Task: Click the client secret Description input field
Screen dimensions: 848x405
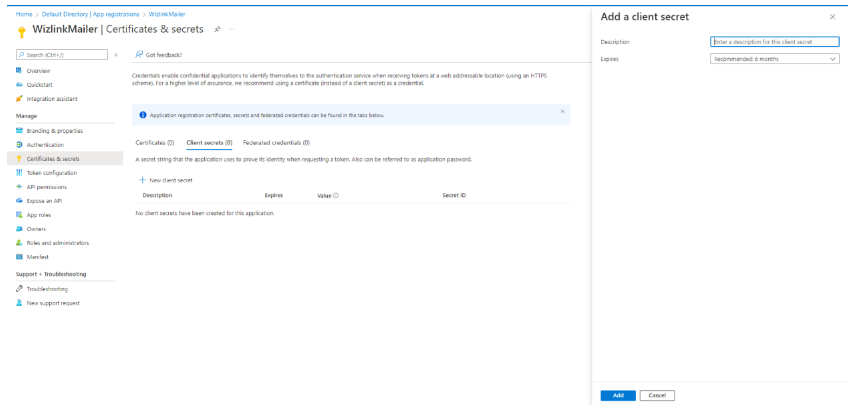Action: (774, 42)
